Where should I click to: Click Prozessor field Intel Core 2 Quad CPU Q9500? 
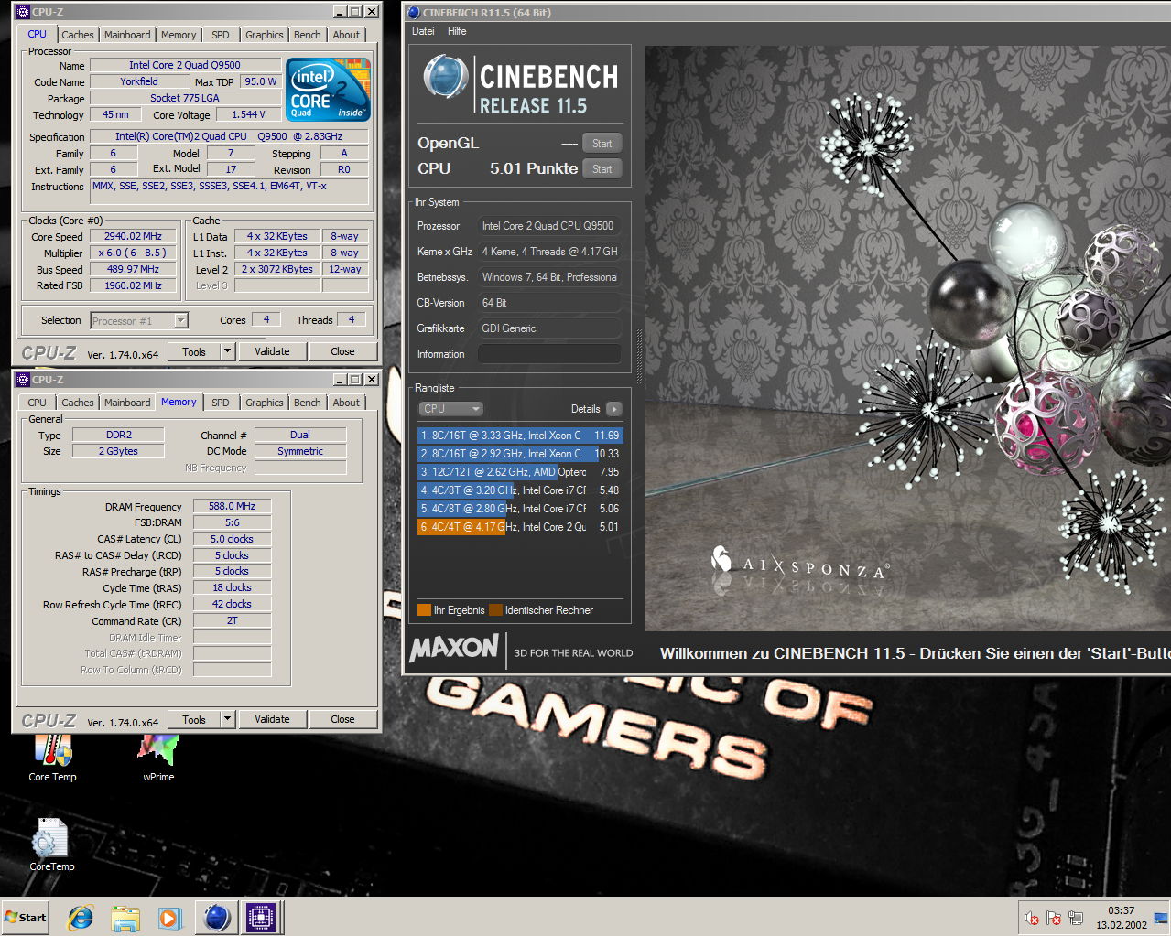549,226
